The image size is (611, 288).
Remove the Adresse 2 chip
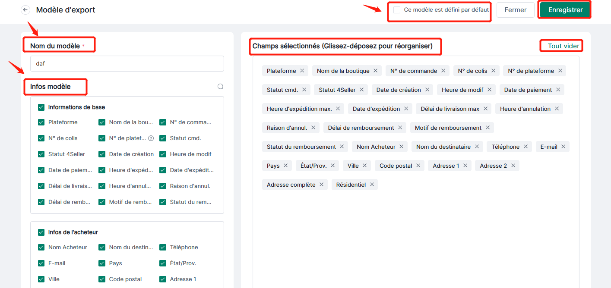pyautogui.click(x=513, y=166)
